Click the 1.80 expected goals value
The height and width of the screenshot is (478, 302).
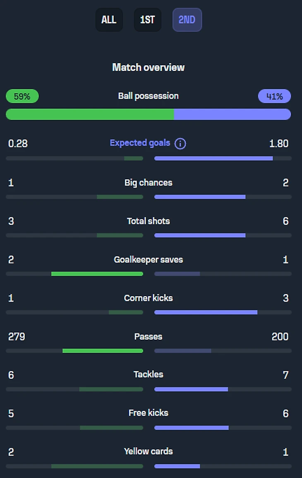pos(278,143)
